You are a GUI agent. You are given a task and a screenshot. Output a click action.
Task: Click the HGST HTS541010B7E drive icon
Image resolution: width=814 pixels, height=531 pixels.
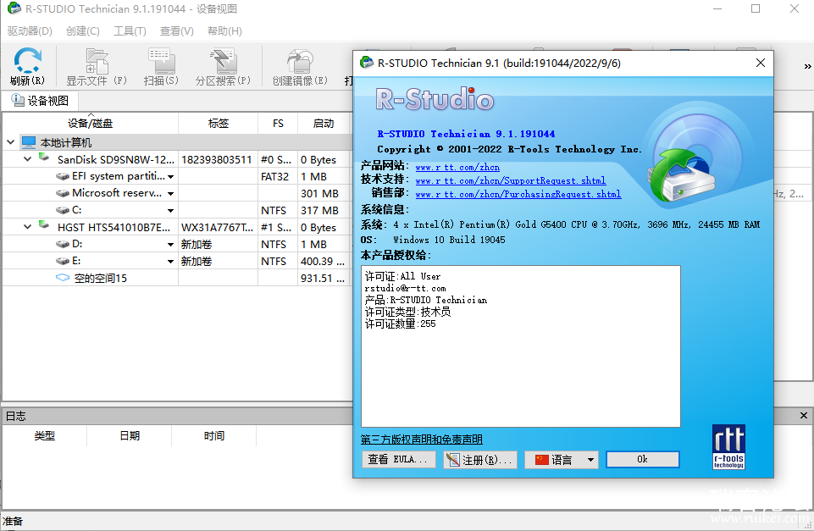click(x=44, y=225)
